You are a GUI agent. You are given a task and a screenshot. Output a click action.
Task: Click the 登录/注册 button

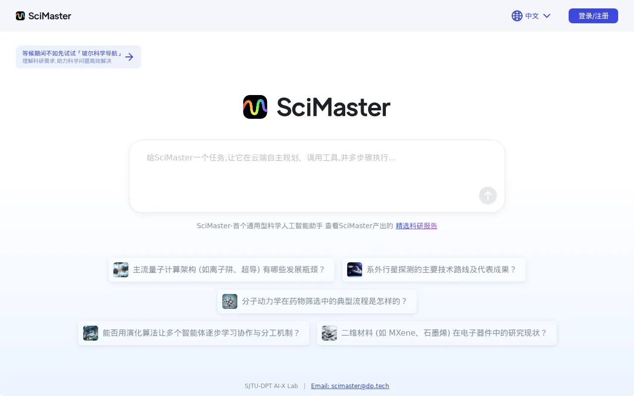593,16
